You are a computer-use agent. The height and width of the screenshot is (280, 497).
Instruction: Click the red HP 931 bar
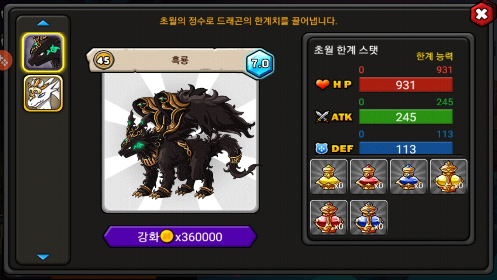406,85
